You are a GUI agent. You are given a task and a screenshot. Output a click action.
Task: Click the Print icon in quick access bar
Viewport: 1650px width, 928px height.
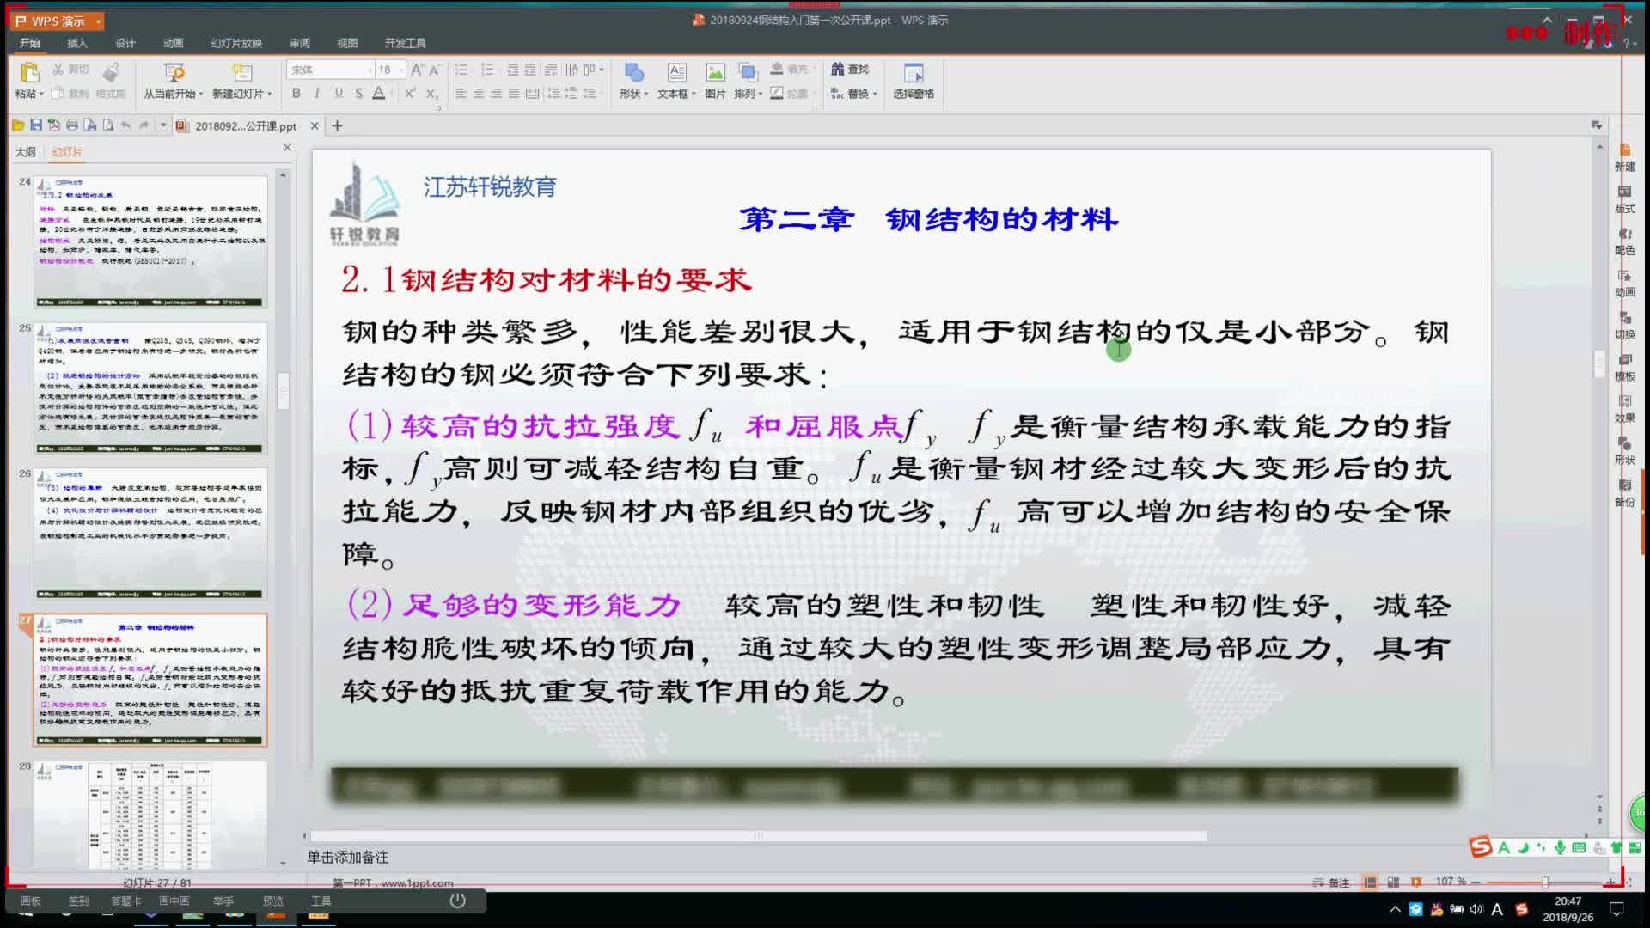point(72,125)
